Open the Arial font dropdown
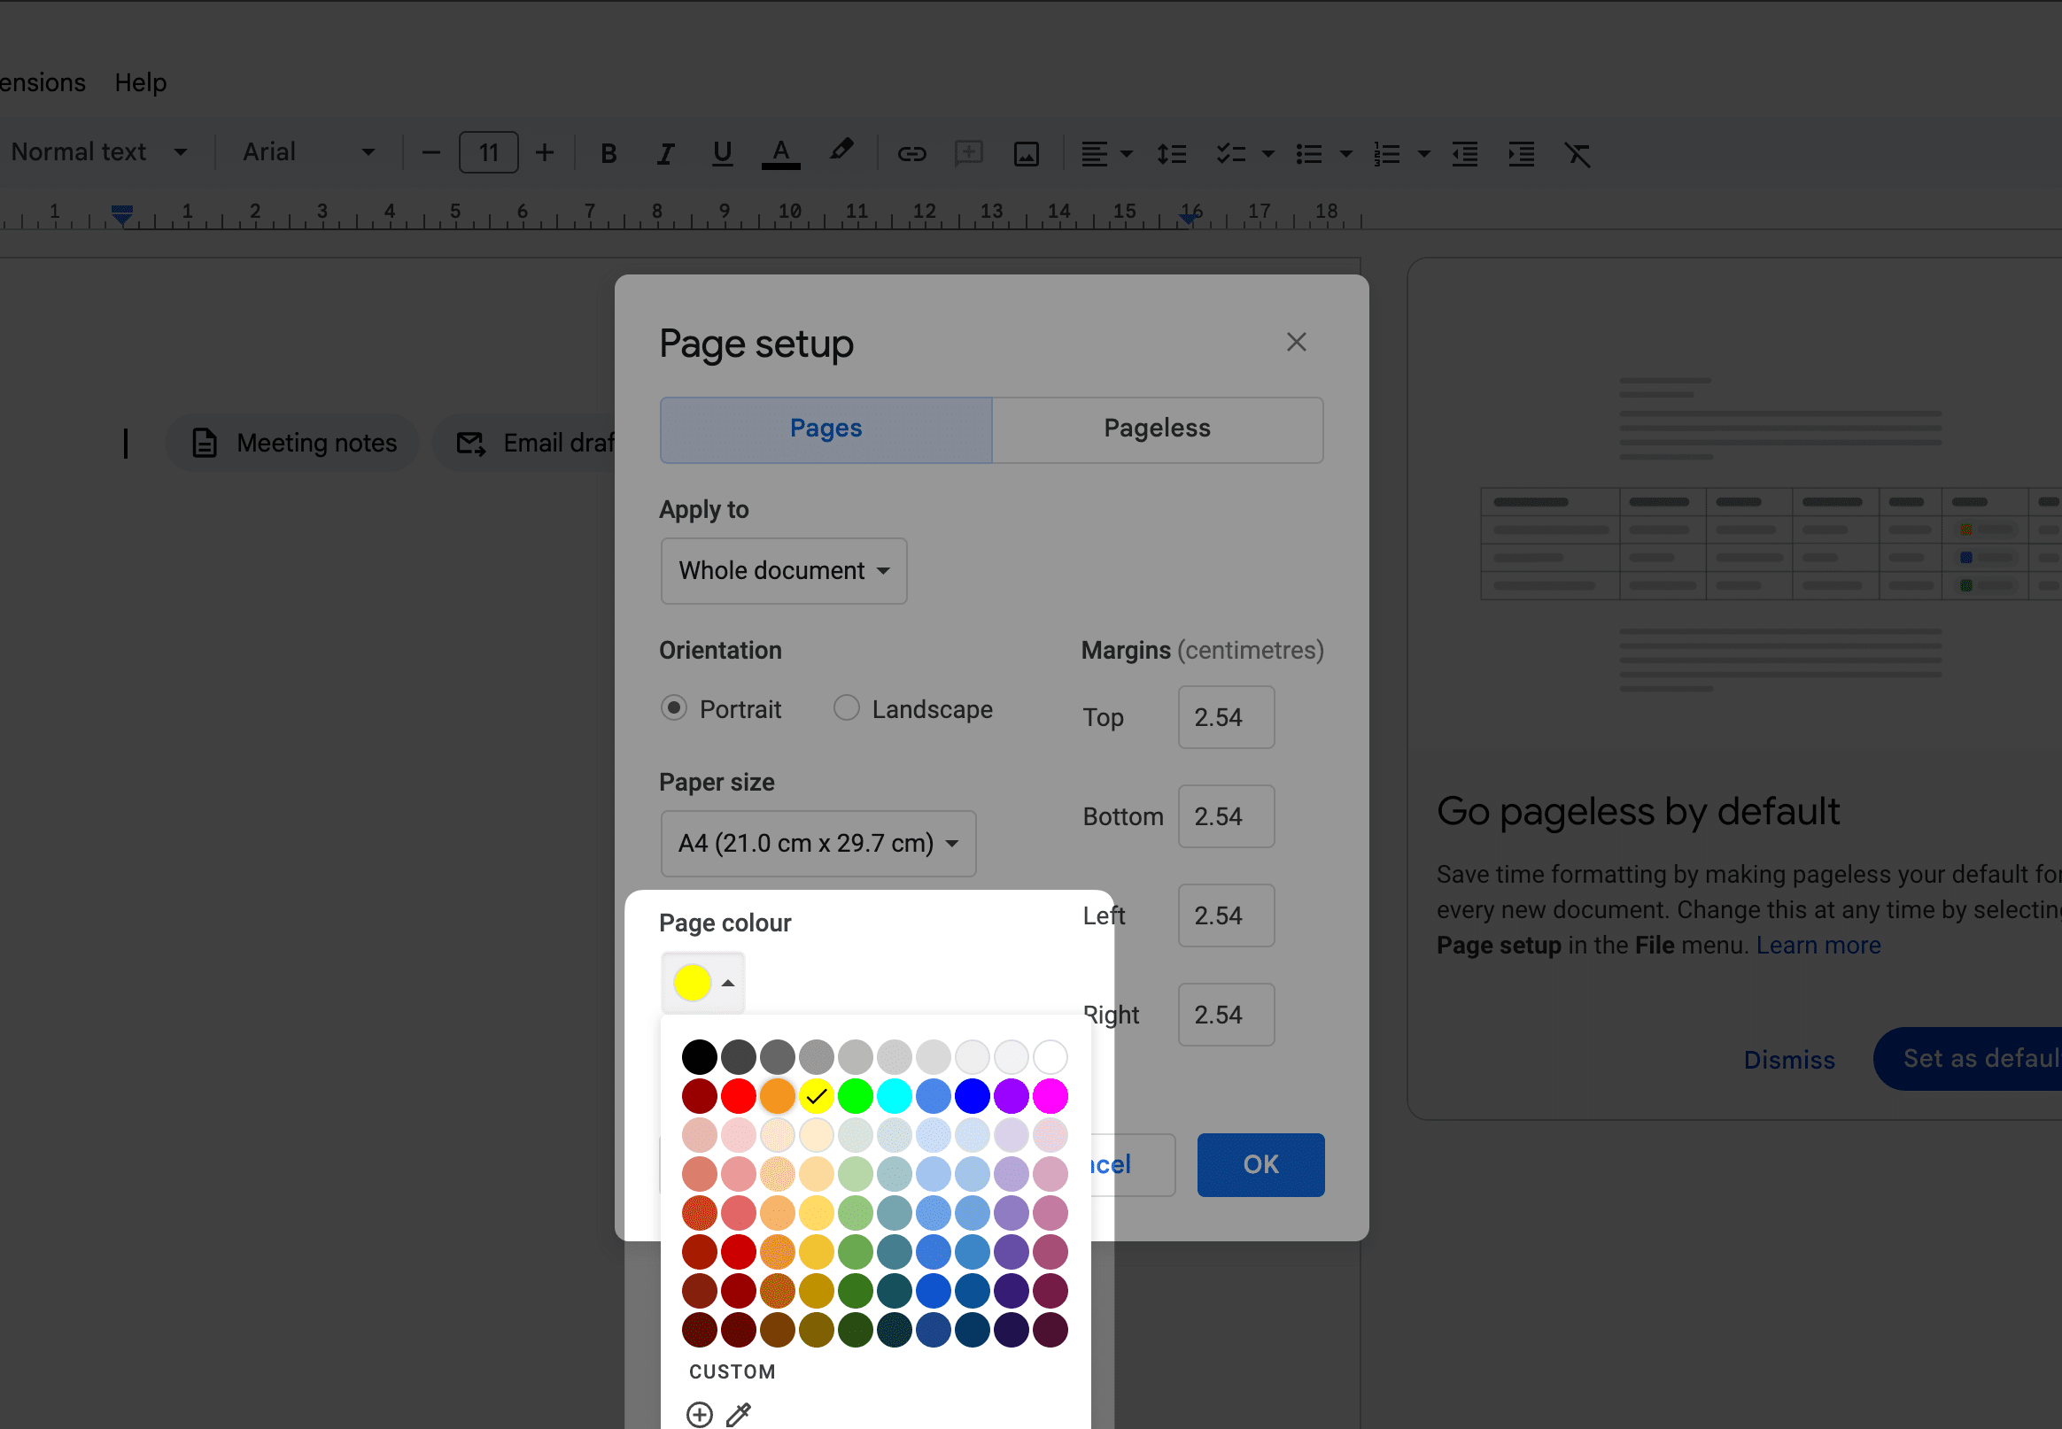Viewport: 2062px width, 1429px height. tap(308, 152)
